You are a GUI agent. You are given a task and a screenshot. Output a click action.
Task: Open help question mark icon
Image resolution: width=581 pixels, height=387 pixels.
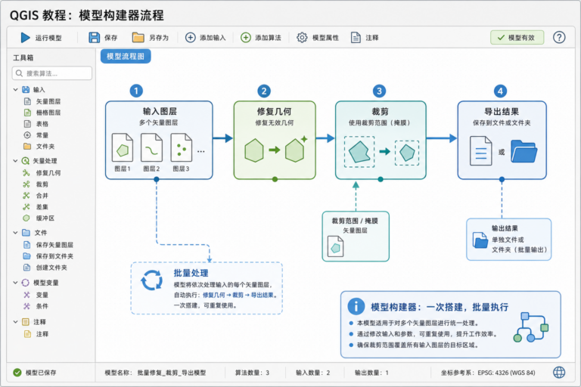[x=559, y=37]
